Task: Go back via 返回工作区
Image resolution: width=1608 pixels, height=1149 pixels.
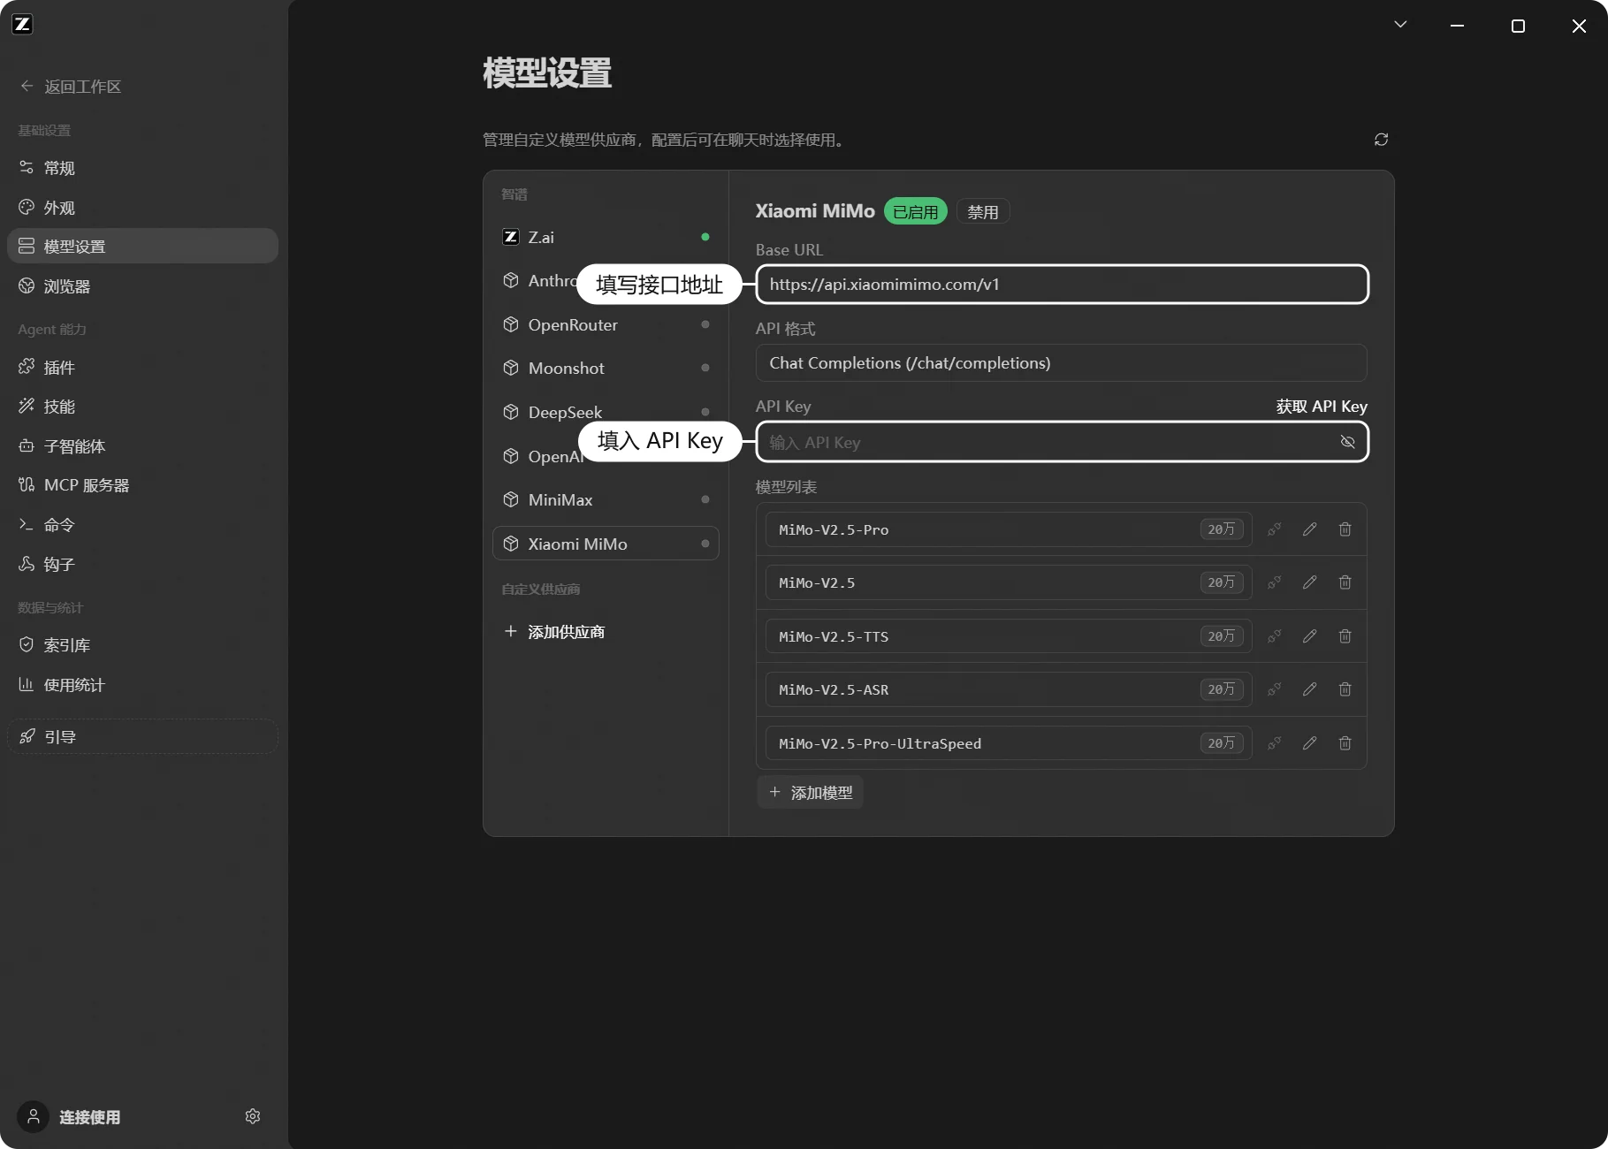Action: pos(71,87)
